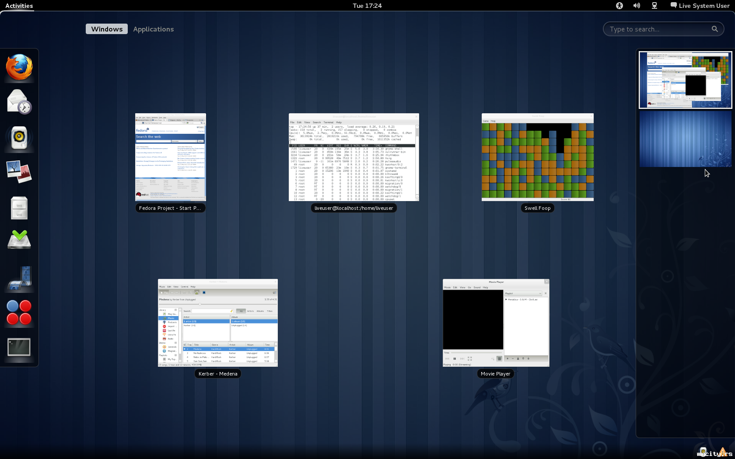
Task: Launch Swell Foop colored balls icon
Action: point(19,312)
